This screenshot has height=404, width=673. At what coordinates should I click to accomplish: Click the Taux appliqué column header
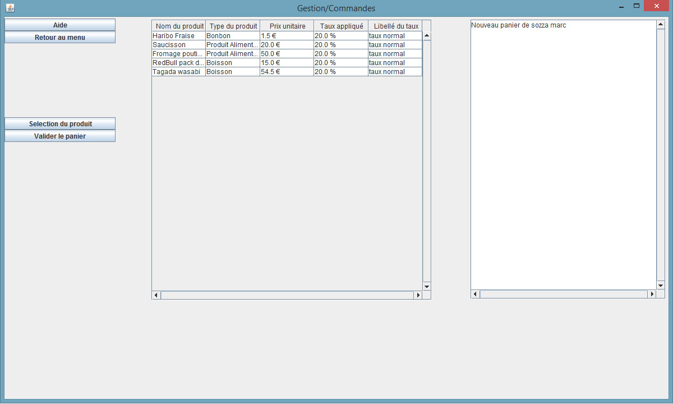(341, 26)
